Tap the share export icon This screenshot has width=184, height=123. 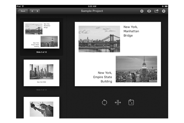(157, 11)
